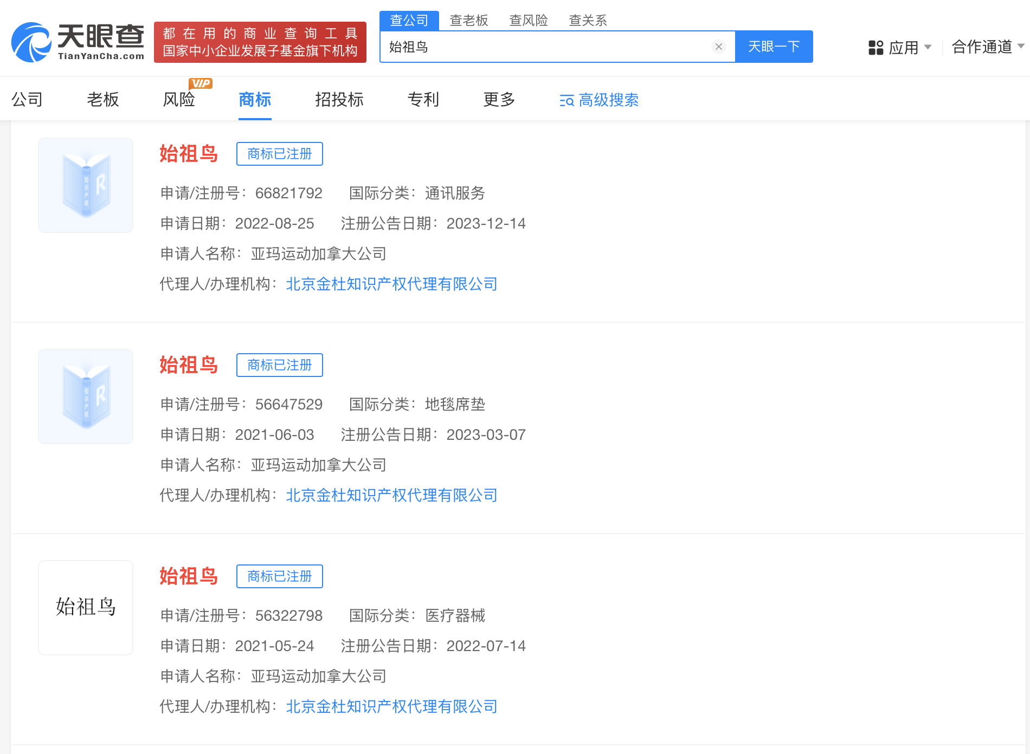This screenshot has height=754, width=1030.
Task: Switch to the 专利 results tab
Action: click(423, 100)
